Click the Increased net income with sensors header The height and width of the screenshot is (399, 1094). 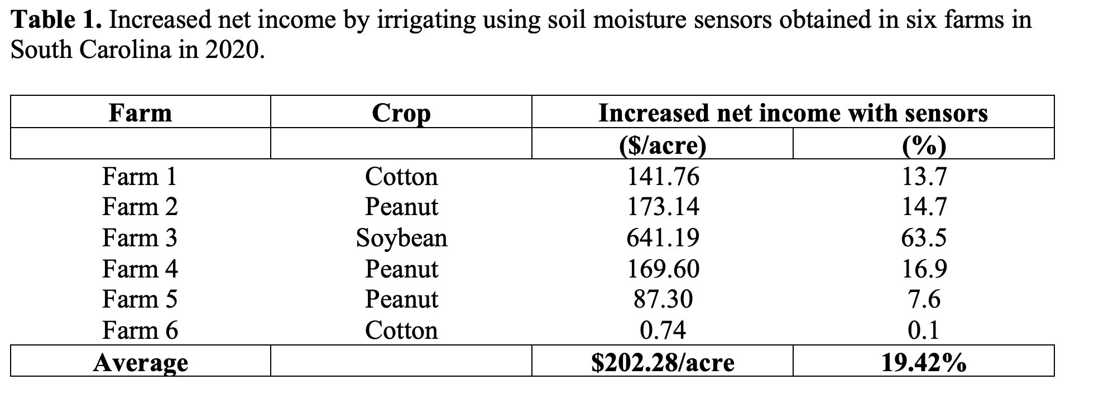click(793, 113)
